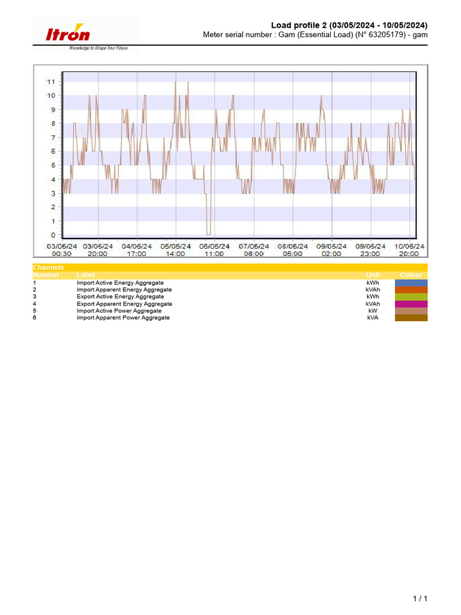Click the x-axis label 04/05/24 17:00
The width and height of the screenshot is (461, 615).
pyautogui.click(x=136, y=250)
